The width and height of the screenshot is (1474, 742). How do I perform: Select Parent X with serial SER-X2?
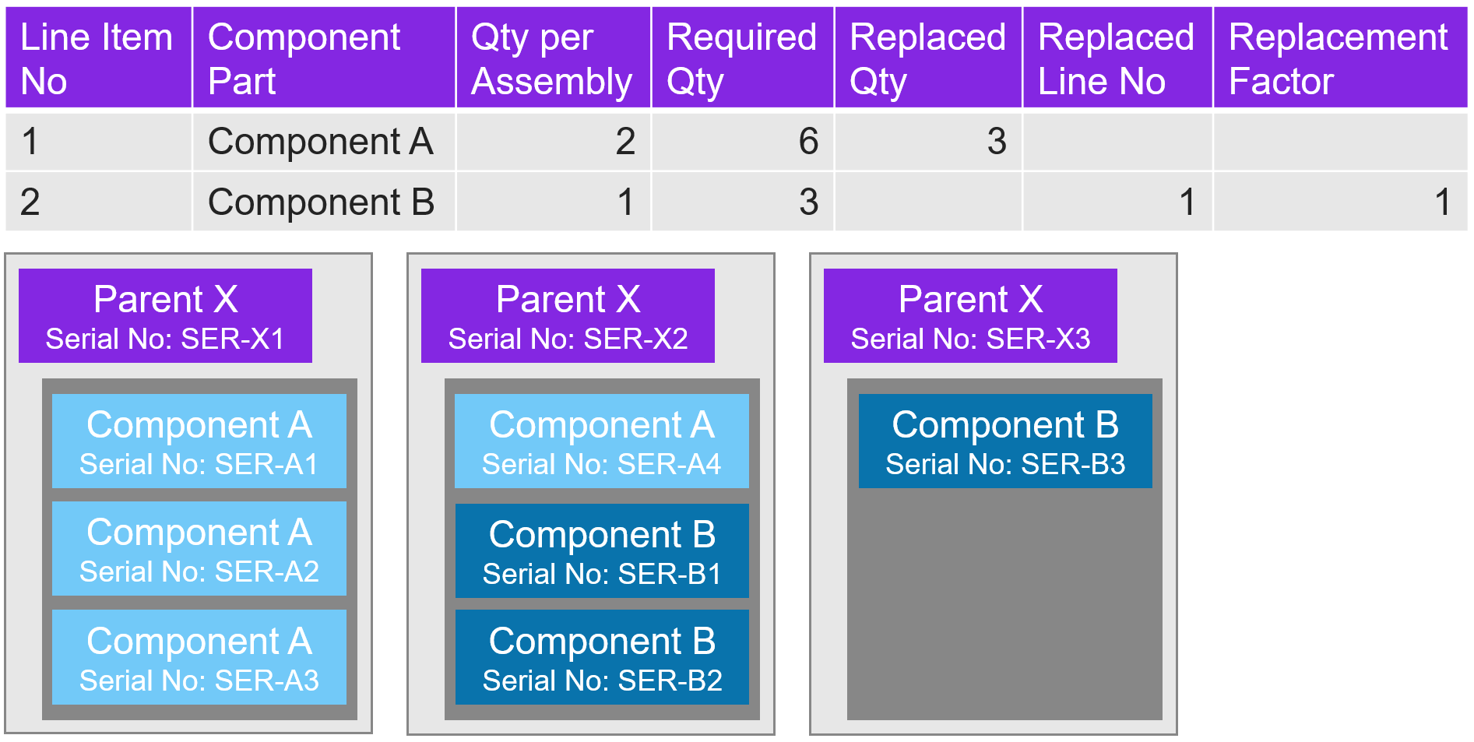(x=568, y=316)
